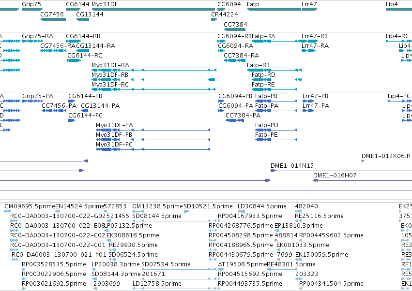The width and height of the screenshot is (412, 291).
Task: Select the EK308618.5prime EST label
Action: click(133, 235)
